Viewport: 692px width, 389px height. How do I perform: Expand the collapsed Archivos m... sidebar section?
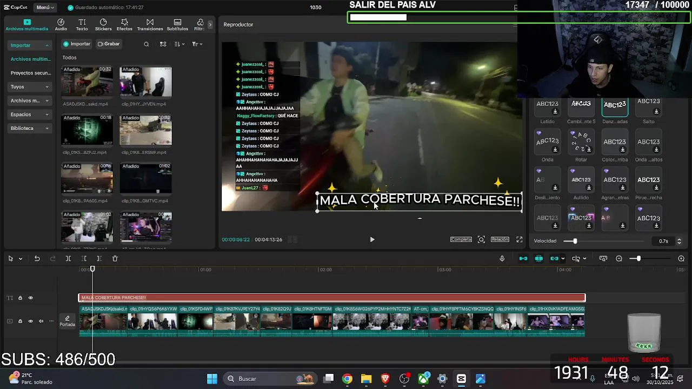[30, 100]
